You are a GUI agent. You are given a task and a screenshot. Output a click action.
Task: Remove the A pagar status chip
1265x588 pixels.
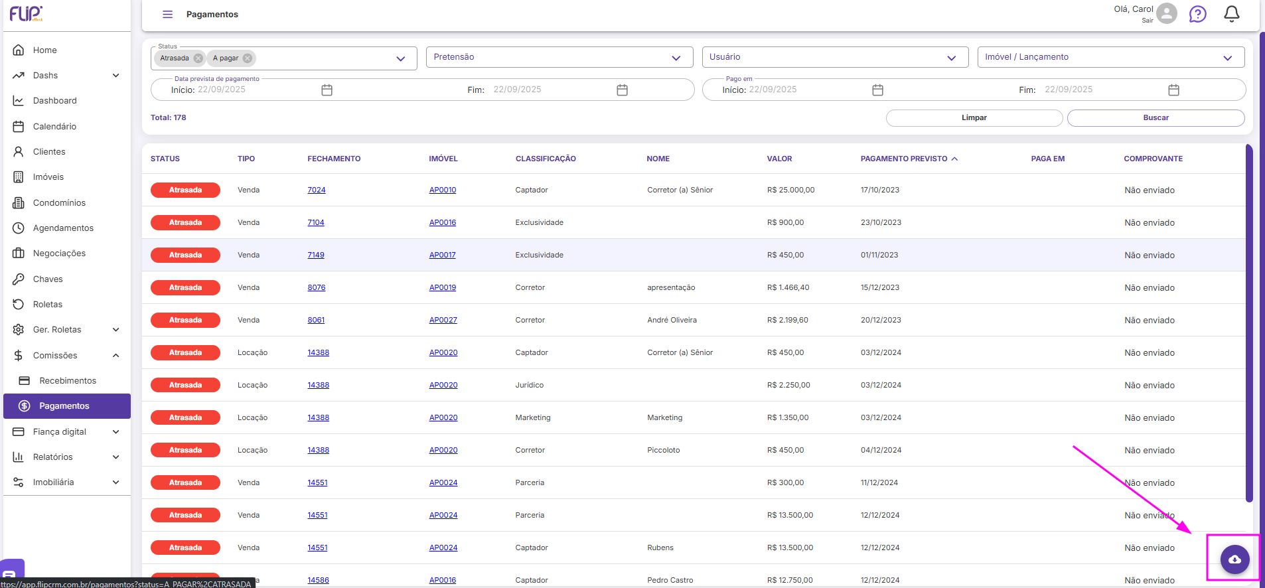[x=248, y=58]
